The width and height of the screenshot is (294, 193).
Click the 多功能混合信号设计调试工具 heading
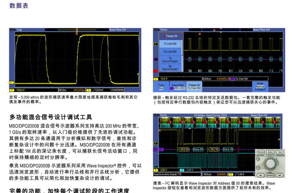coord(51,117)
